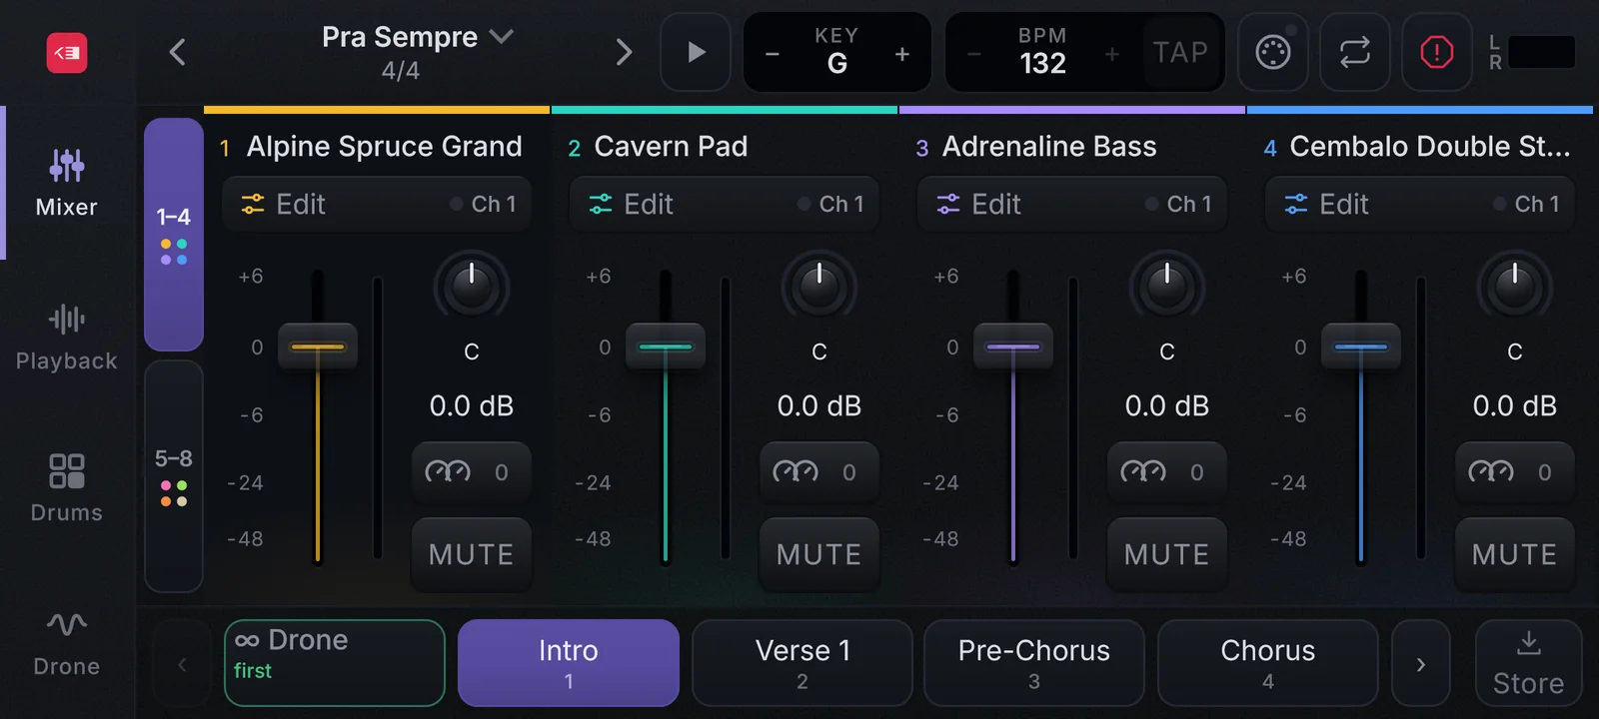This screenshot has width=1599, height=719.
Task: Open Adrenaline Bass transpose control
Action: 1167,472
